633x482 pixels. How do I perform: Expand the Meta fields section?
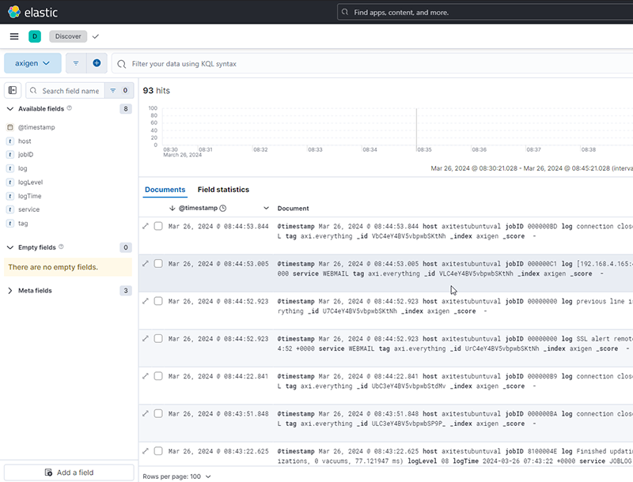click(x=10, y=291)
